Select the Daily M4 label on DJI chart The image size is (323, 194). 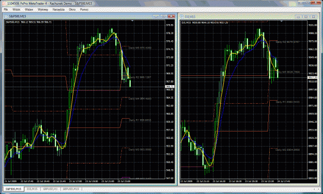click(288, 72)
